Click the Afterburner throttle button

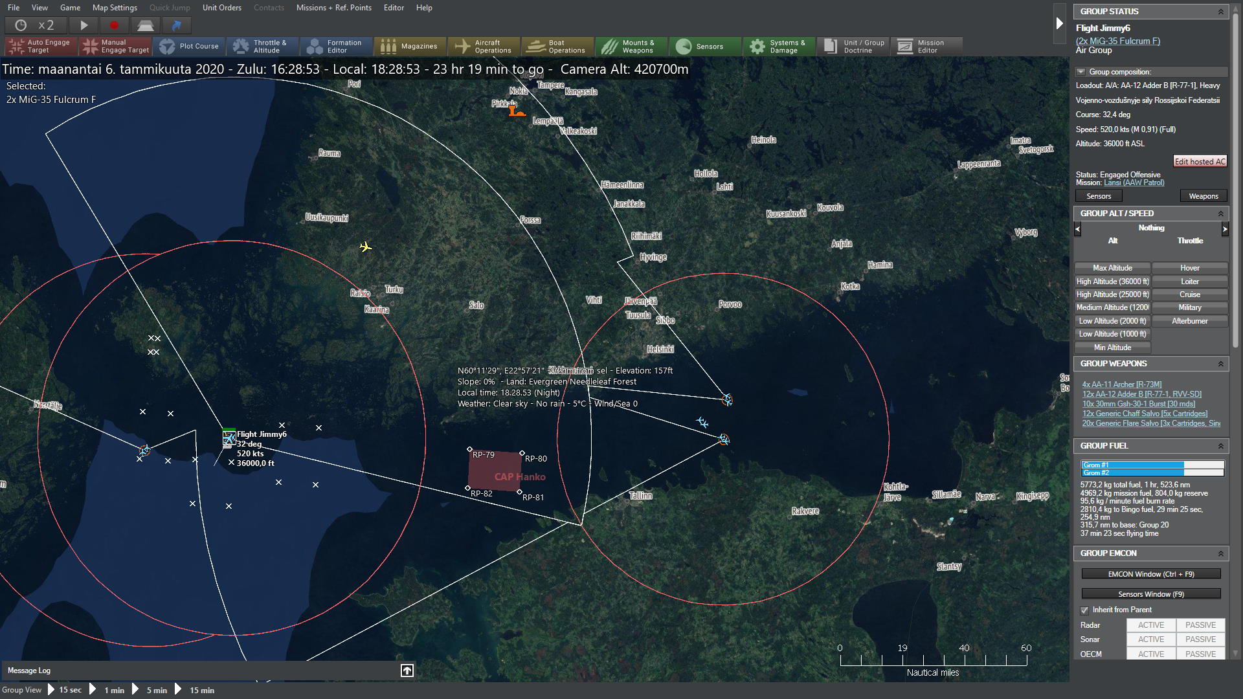[x=1189, y=321]
